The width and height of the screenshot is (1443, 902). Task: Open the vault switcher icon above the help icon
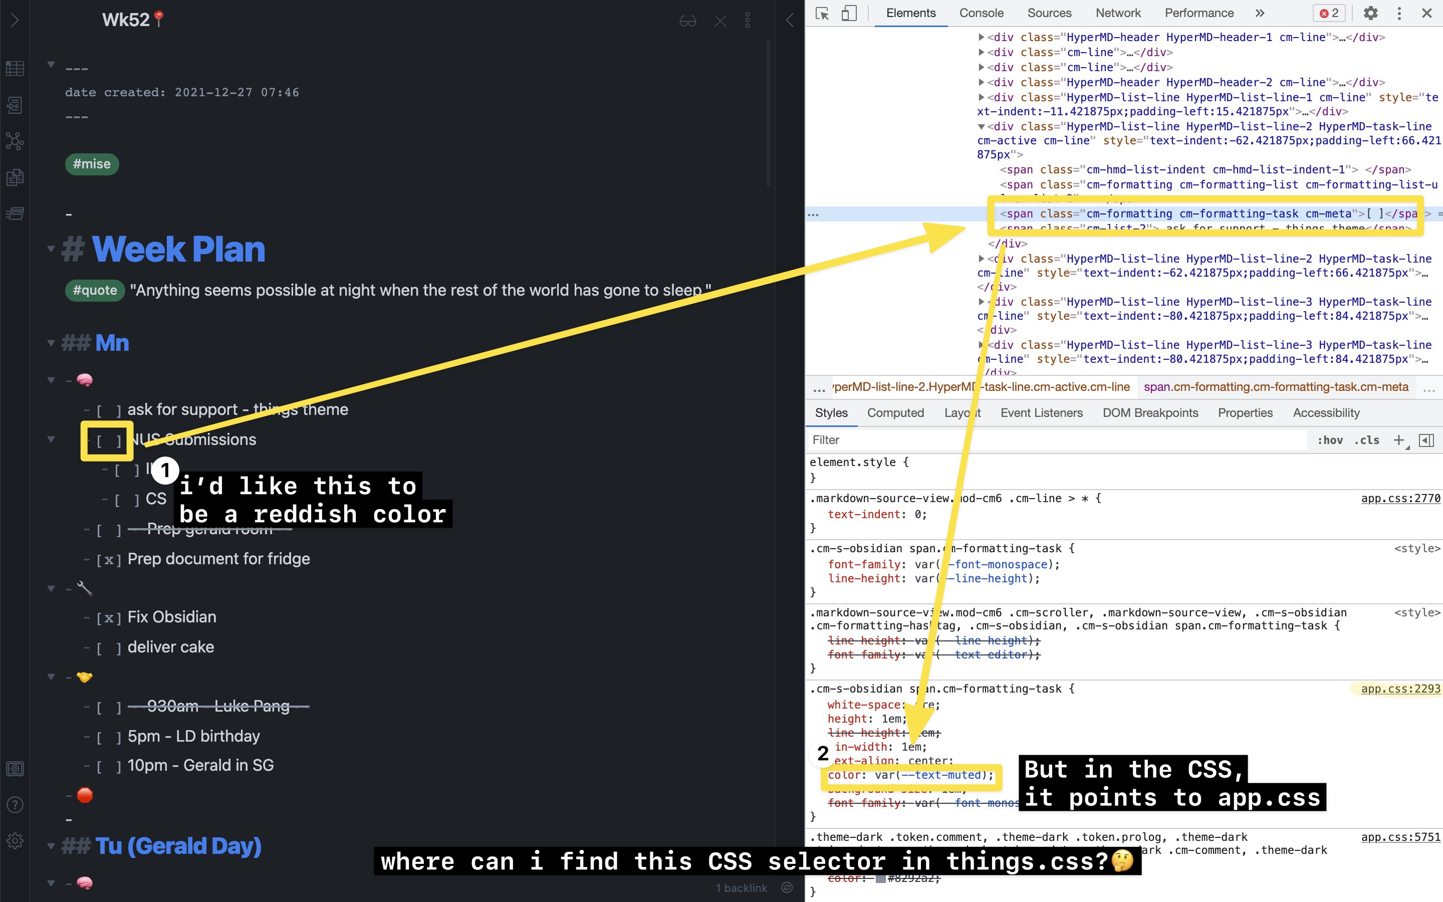click(x=15, y=768)
